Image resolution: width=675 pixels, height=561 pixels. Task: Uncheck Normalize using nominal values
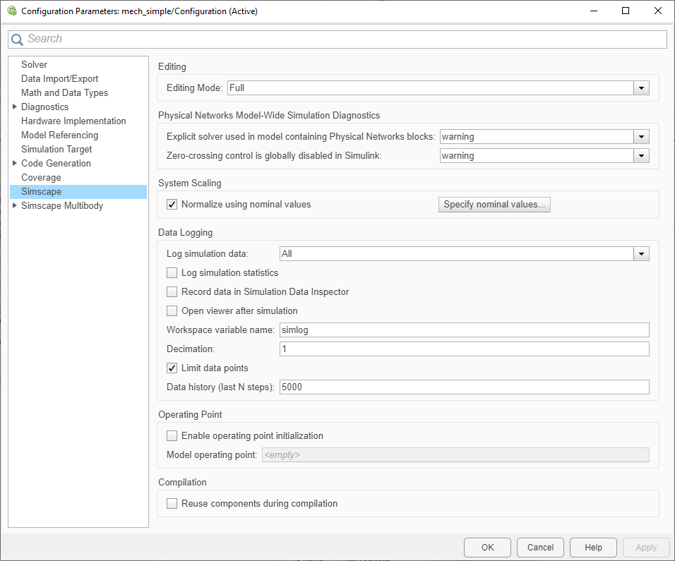[x=172, y=205]
